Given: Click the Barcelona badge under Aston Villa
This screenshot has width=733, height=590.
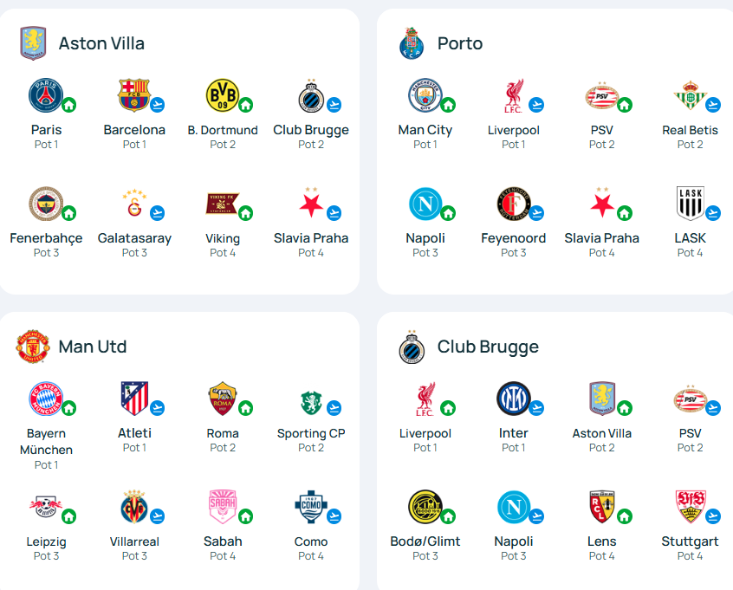Looking at the screenshot, I should coord(133,95).
